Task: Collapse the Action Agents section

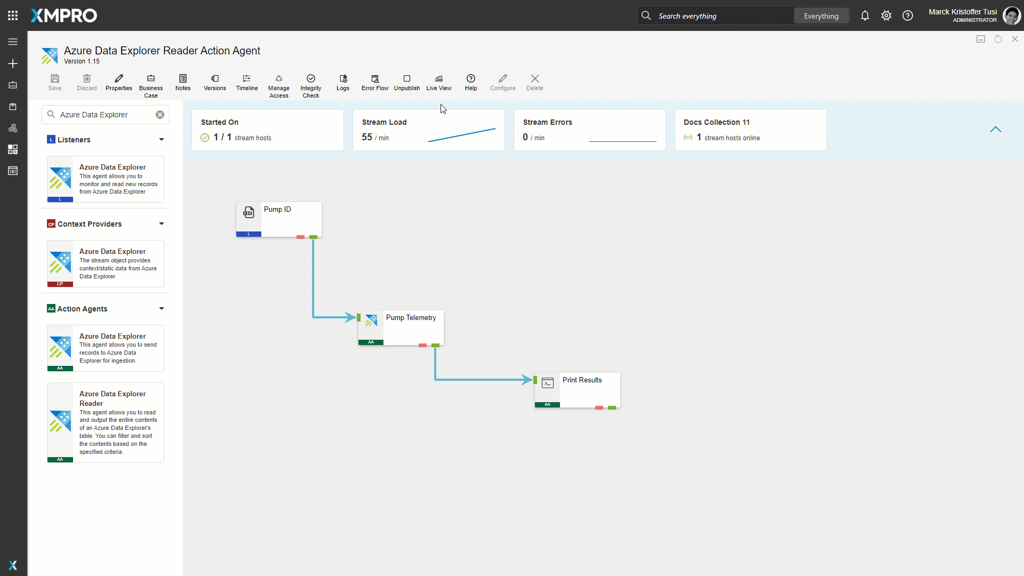Action: point(161,308)
